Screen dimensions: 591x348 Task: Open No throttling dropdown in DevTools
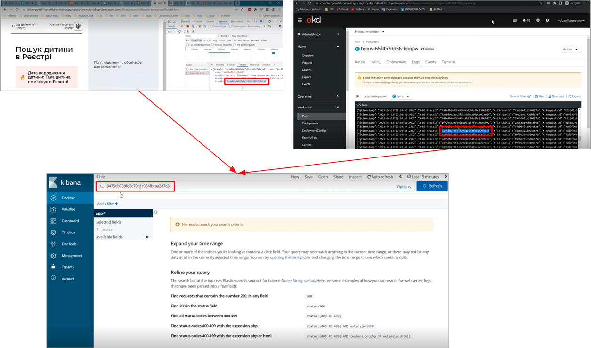(x=257, y=26)
